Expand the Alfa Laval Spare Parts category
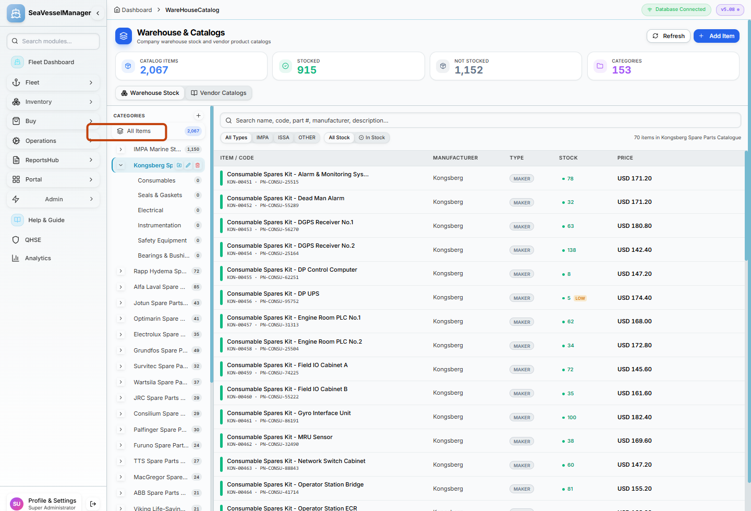The image size is (751, 511). [x=121, y=287]
